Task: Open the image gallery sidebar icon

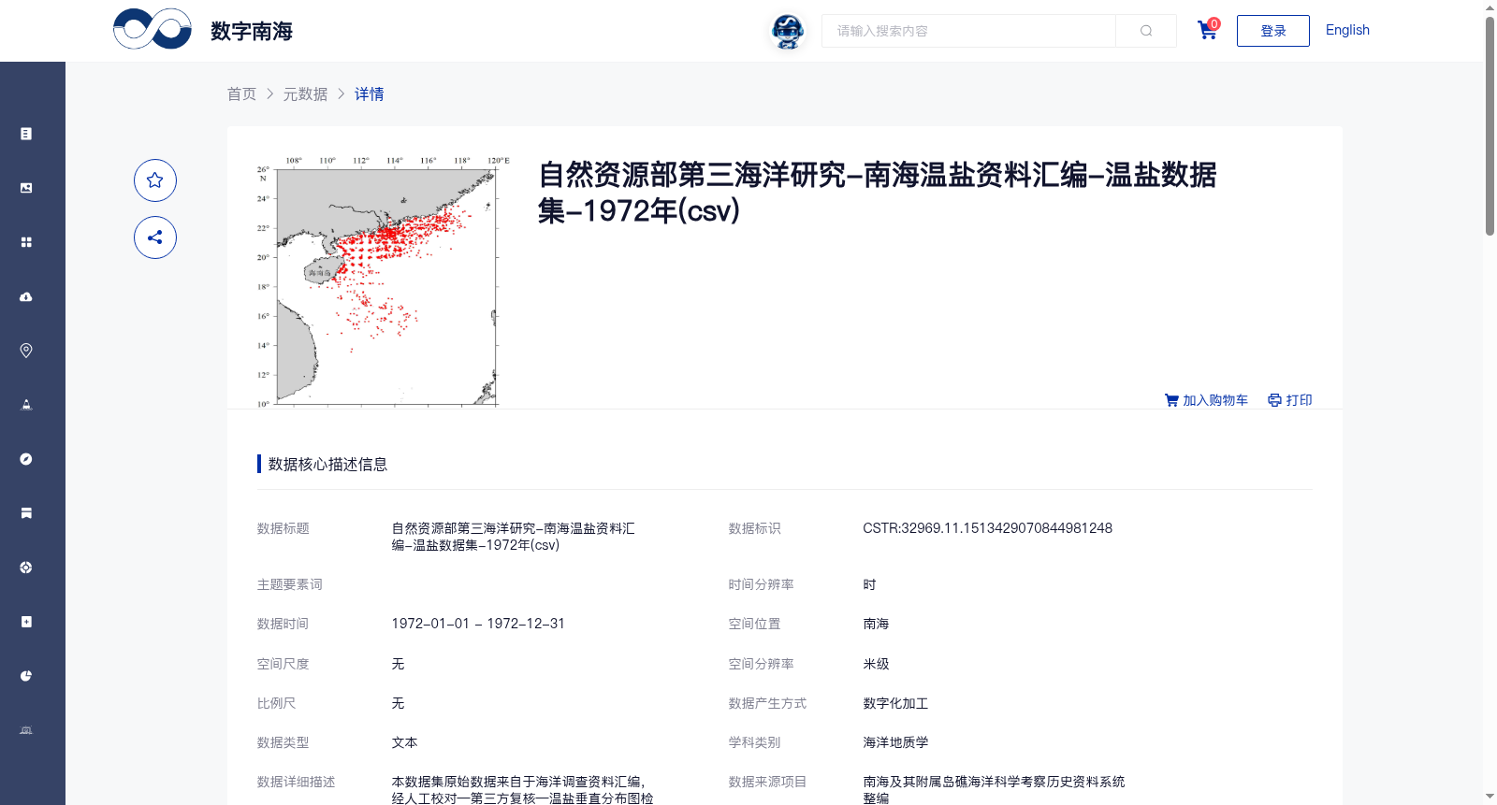Action: 26,188
